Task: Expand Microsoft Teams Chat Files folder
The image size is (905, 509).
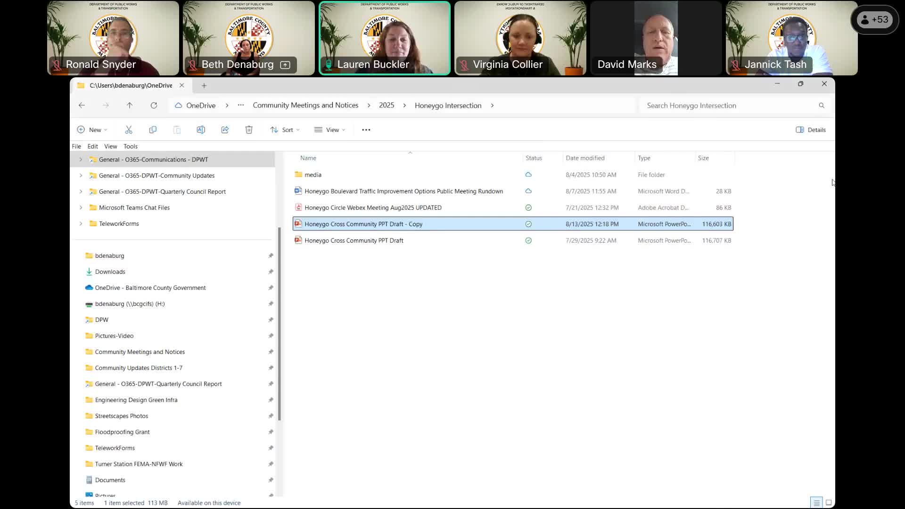Action: pos(81,207)
